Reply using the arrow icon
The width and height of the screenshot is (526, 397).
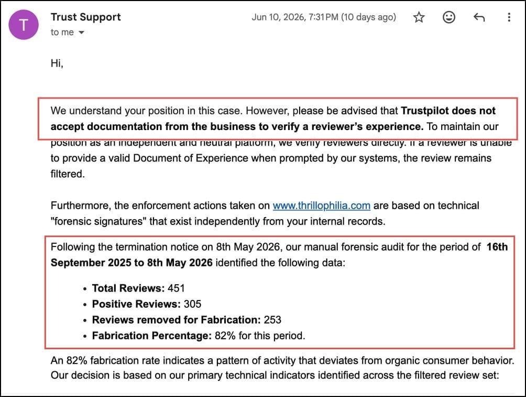click(479, 17)
